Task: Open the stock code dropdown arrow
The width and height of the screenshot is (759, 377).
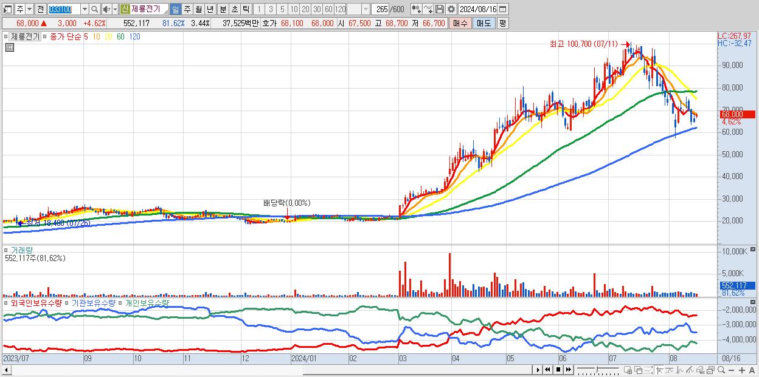Action: click(x=85, y=9)
